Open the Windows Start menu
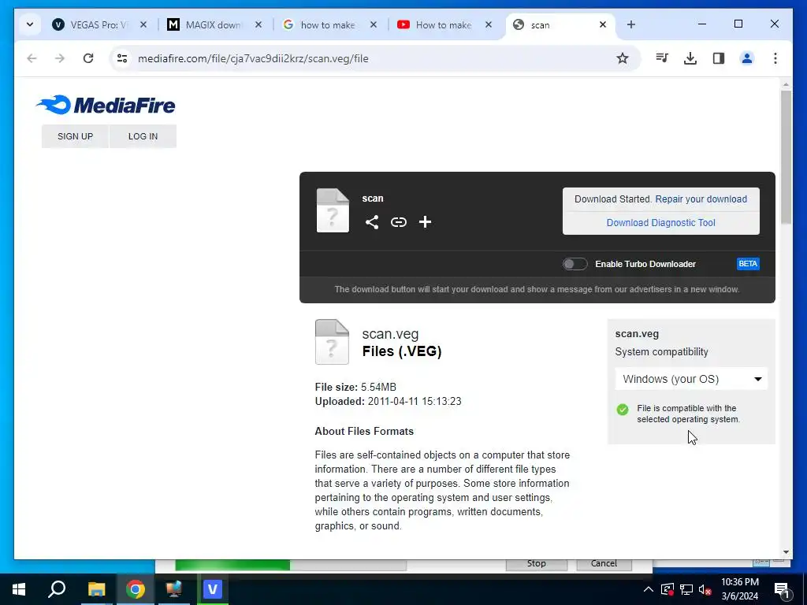Screen dimensions: 807x605 19,589
